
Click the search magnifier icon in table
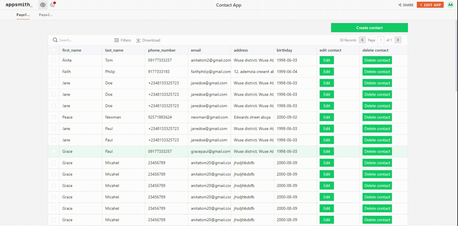coord(55,40)
